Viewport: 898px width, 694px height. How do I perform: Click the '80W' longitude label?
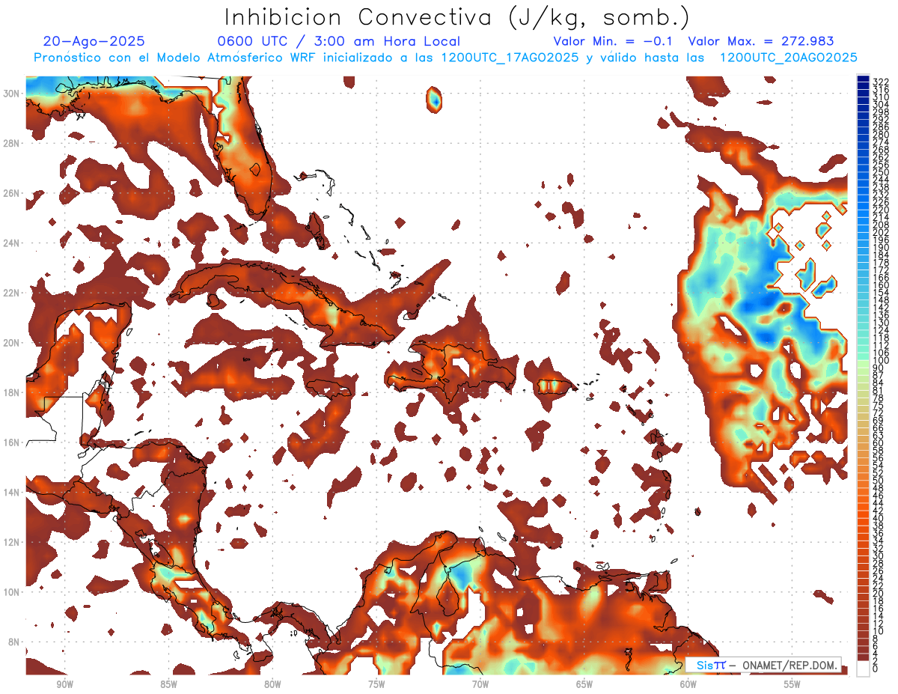272,685
